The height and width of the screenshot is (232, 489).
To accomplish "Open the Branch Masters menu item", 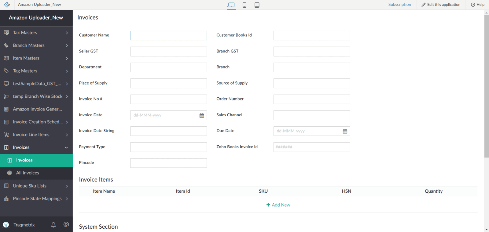I will 36,45.
